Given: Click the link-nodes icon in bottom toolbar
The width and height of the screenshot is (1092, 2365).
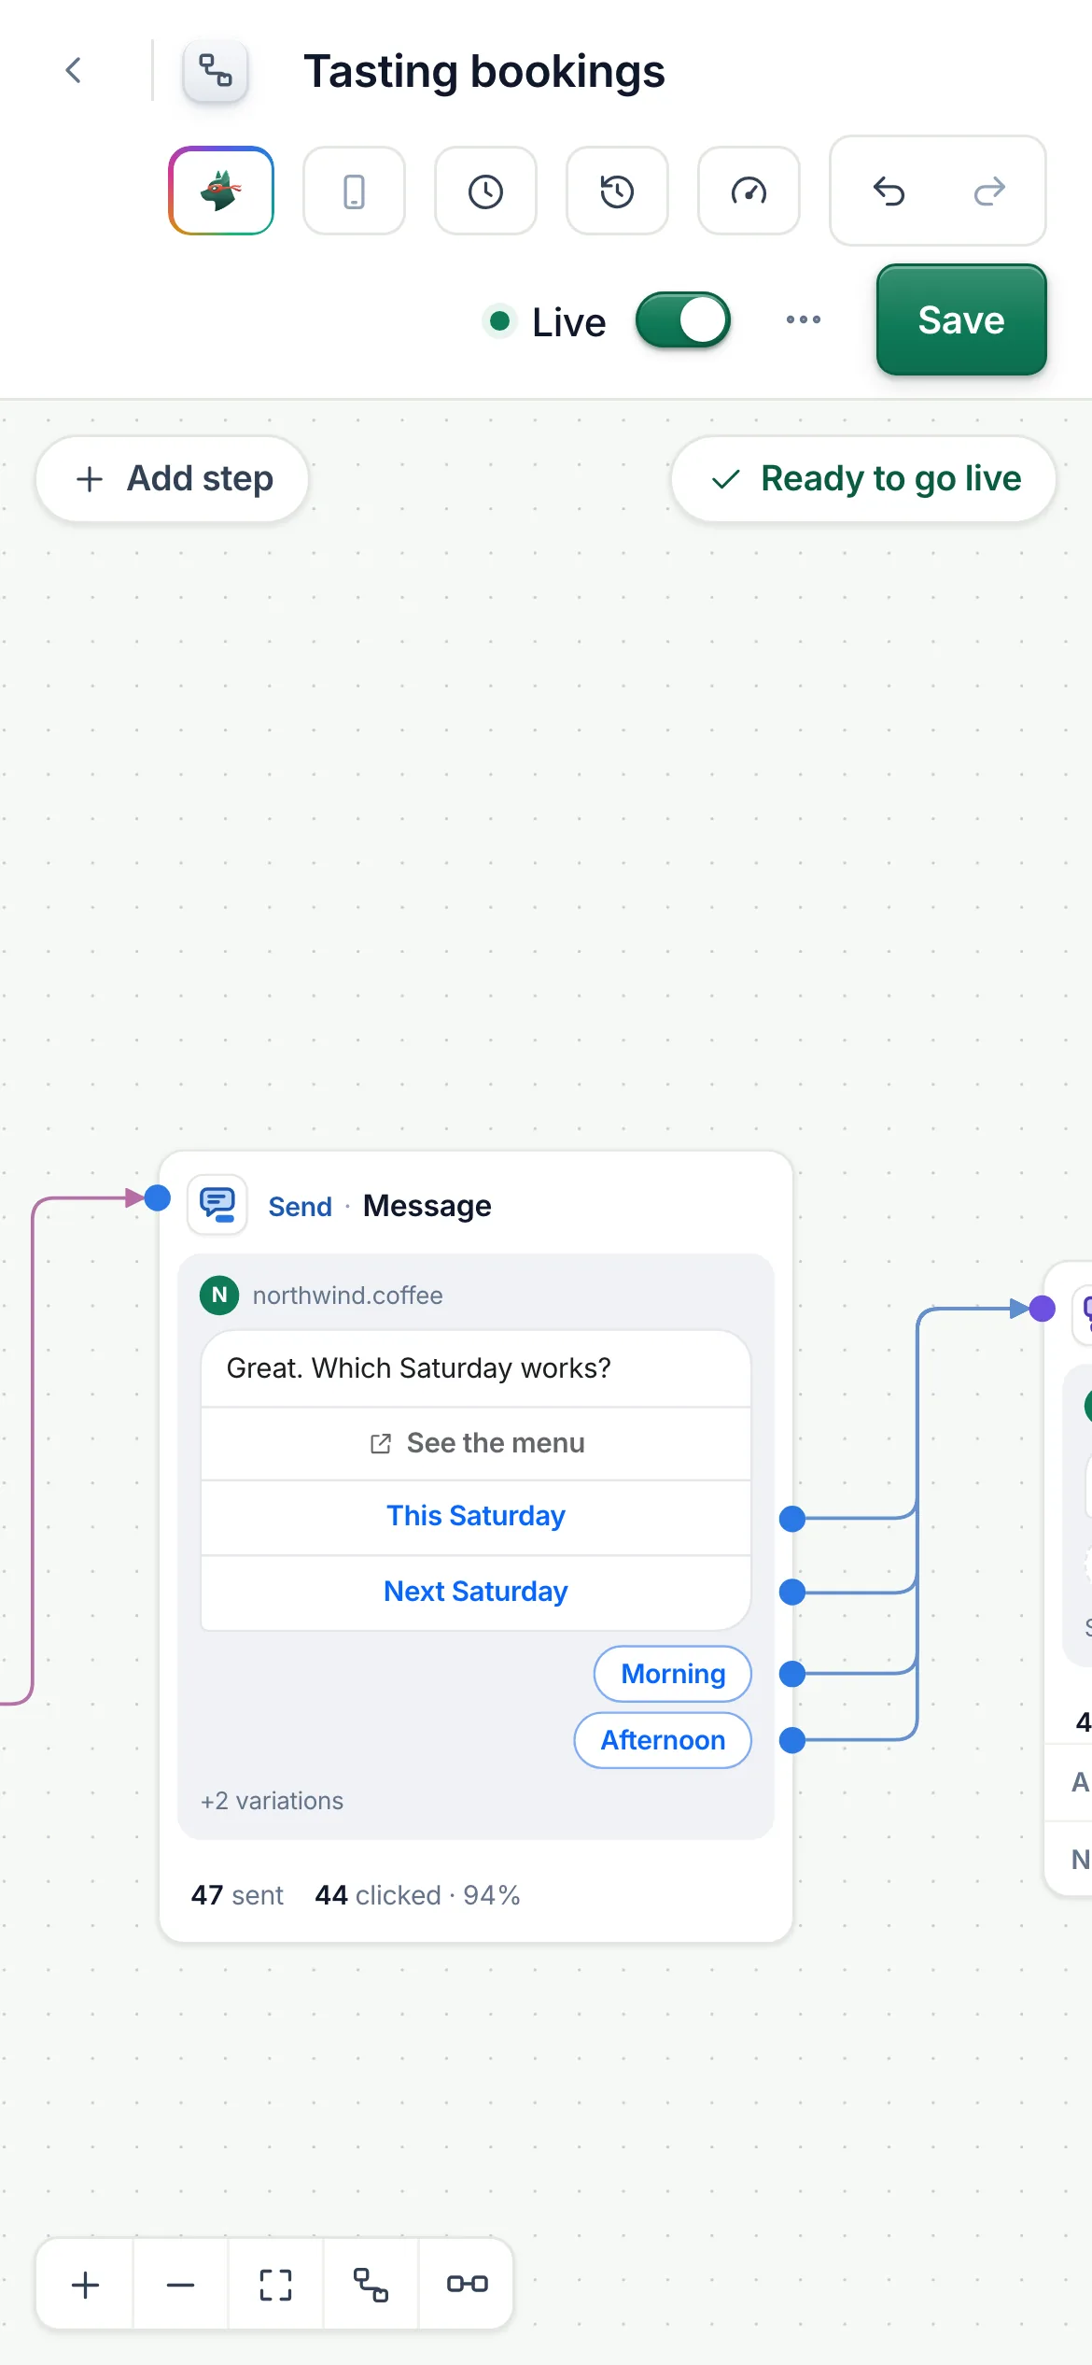Looking at the screenshot, I should [x=467, y=2285].
